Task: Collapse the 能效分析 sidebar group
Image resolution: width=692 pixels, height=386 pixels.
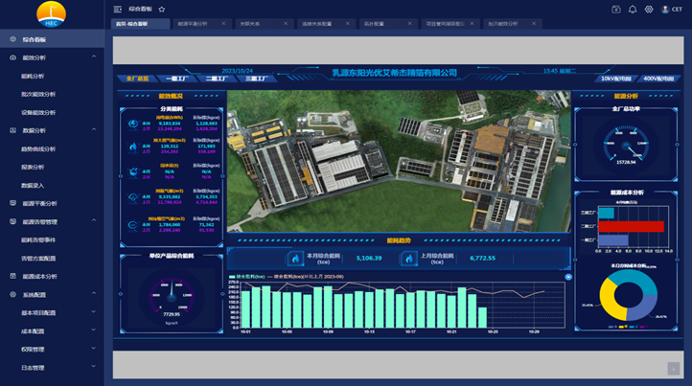Action: click(x=94, y=57)
